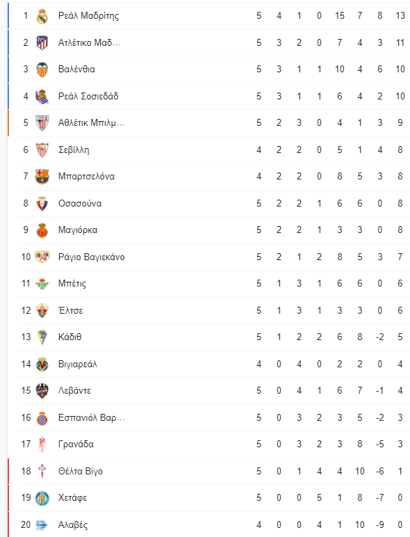Open the Οσασούνα team link
Viewport: 410px width, 537px height.
(80, 203)
